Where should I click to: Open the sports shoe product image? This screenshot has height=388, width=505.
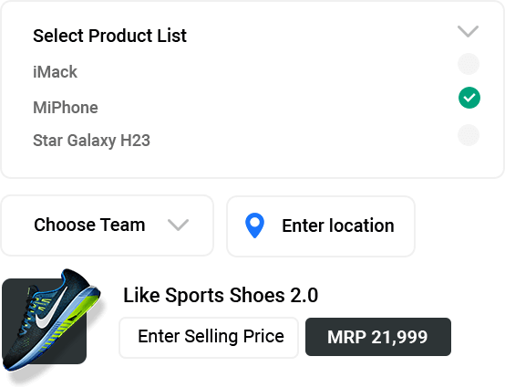coord(52,320)
